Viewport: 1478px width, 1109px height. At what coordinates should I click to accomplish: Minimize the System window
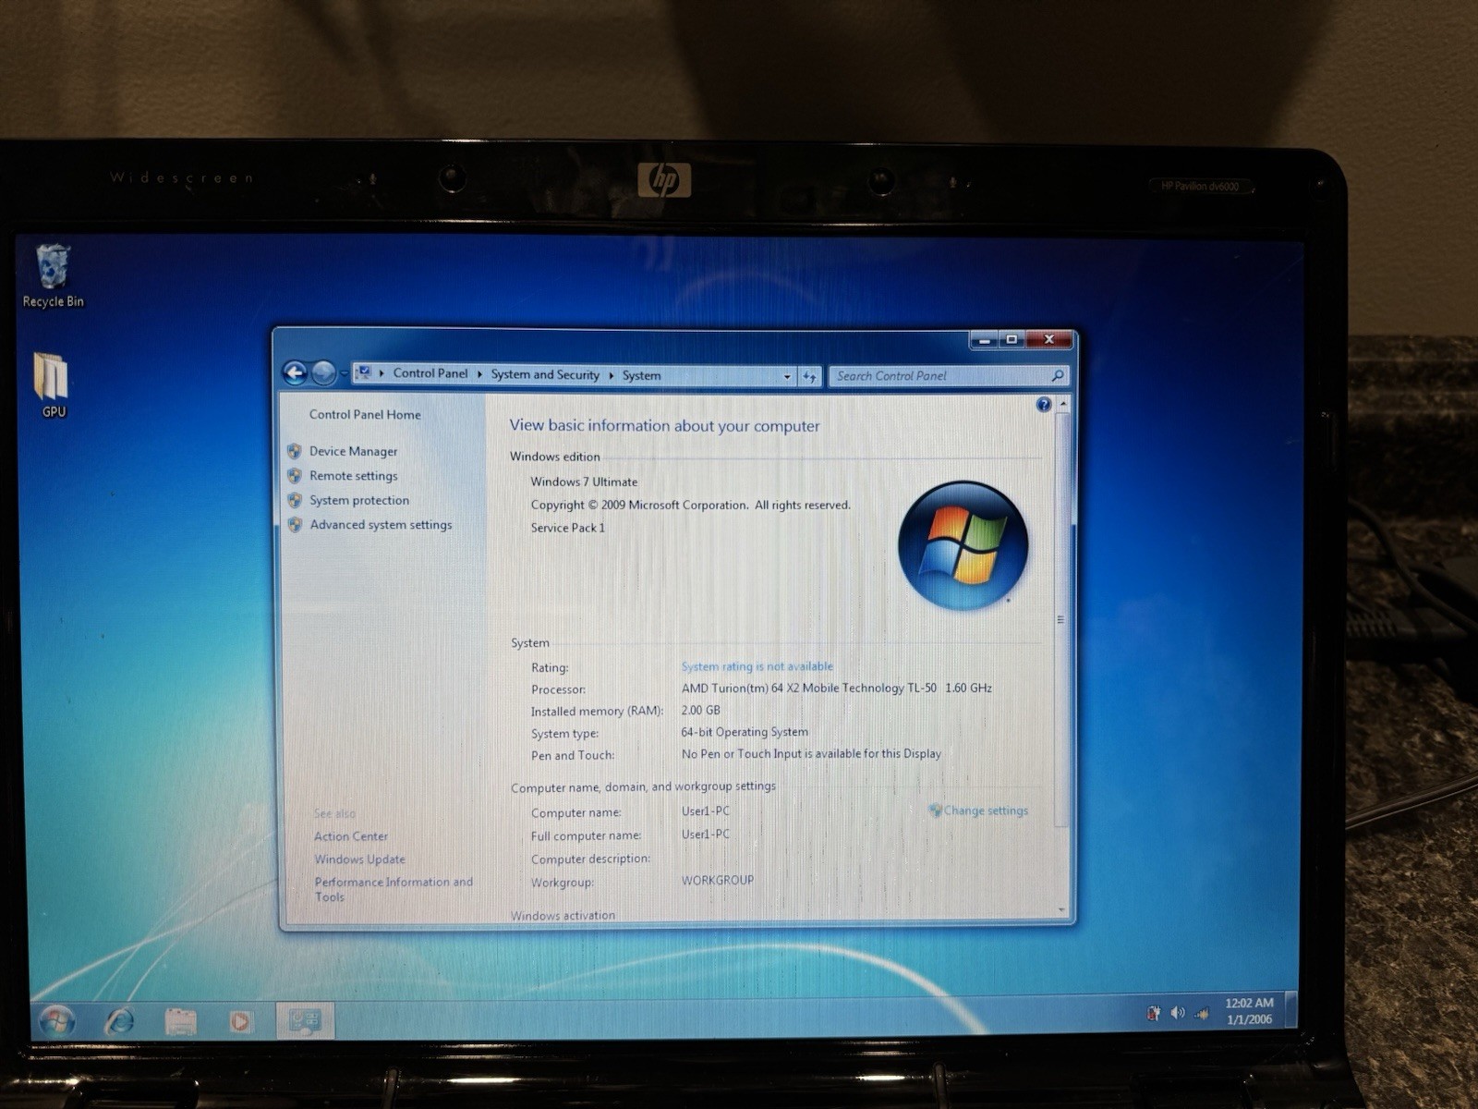(984, 340)
